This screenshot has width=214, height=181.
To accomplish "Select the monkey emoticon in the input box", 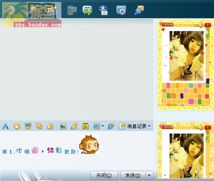I will click(89, 144).
